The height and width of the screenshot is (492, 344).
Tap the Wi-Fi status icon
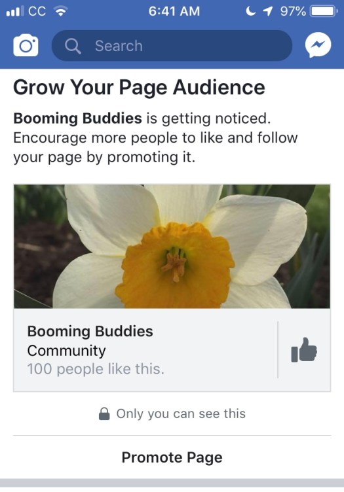pyautogui.click(x=61, y=12)
